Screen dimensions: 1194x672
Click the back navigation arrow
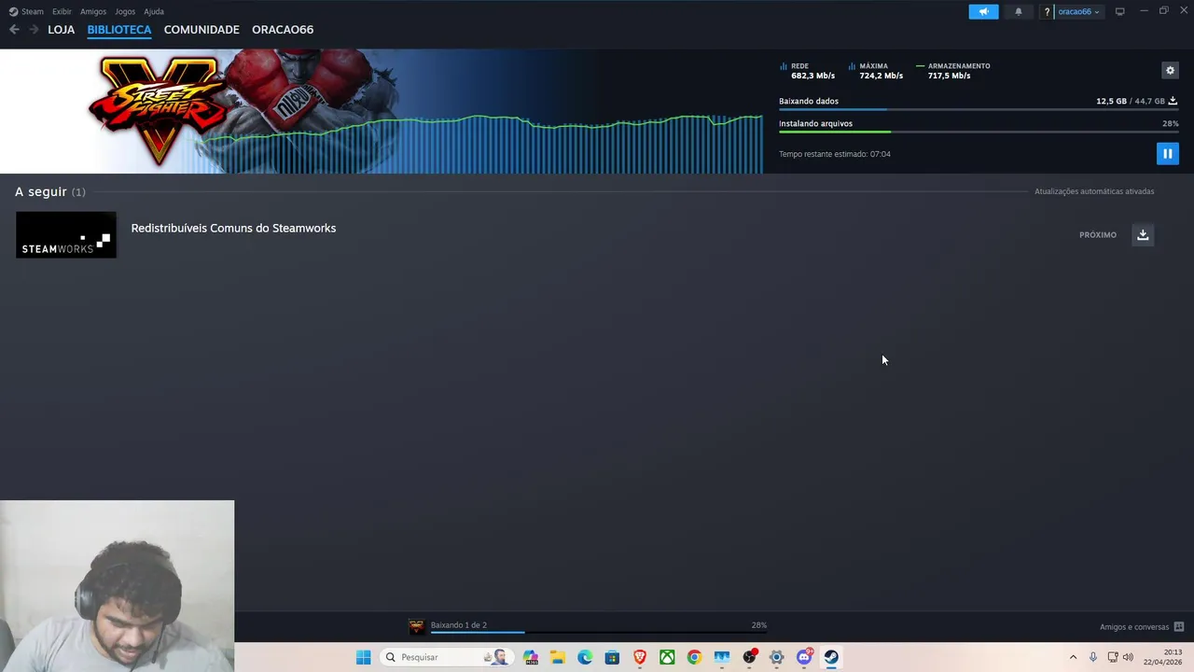(x=14, y=30)
